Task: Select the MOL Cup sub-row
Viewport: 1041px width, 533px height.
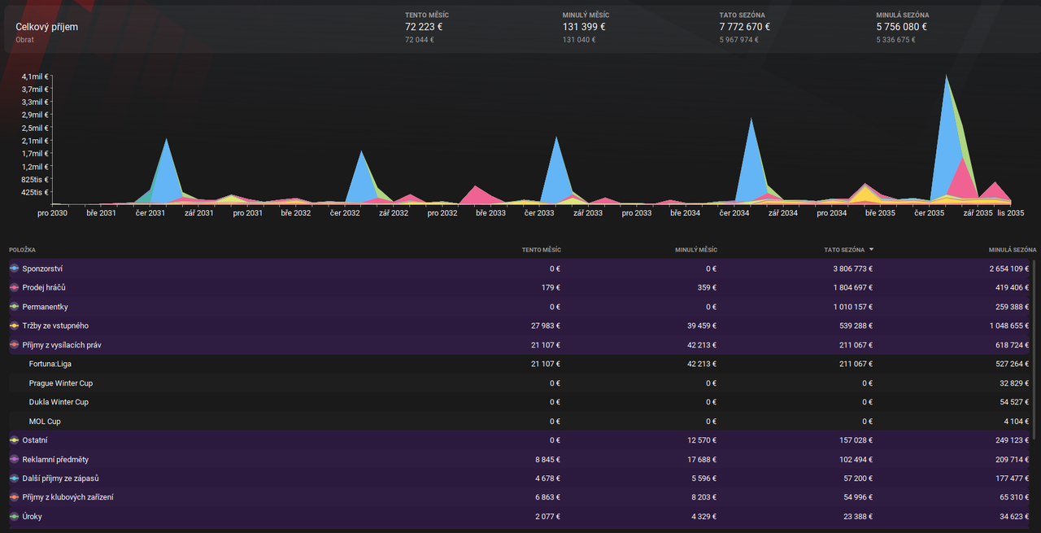Action: (x=520, y=422)
